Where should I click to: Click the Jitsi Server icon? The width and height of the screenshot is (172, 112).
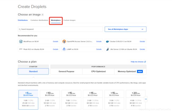pyautogui.click(x=107, y=49)
